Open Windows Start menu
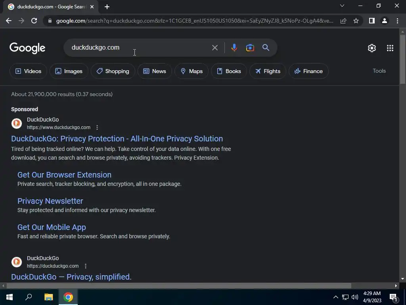The height and width of the screenshot is (305, 406). (x=10, y=297)
